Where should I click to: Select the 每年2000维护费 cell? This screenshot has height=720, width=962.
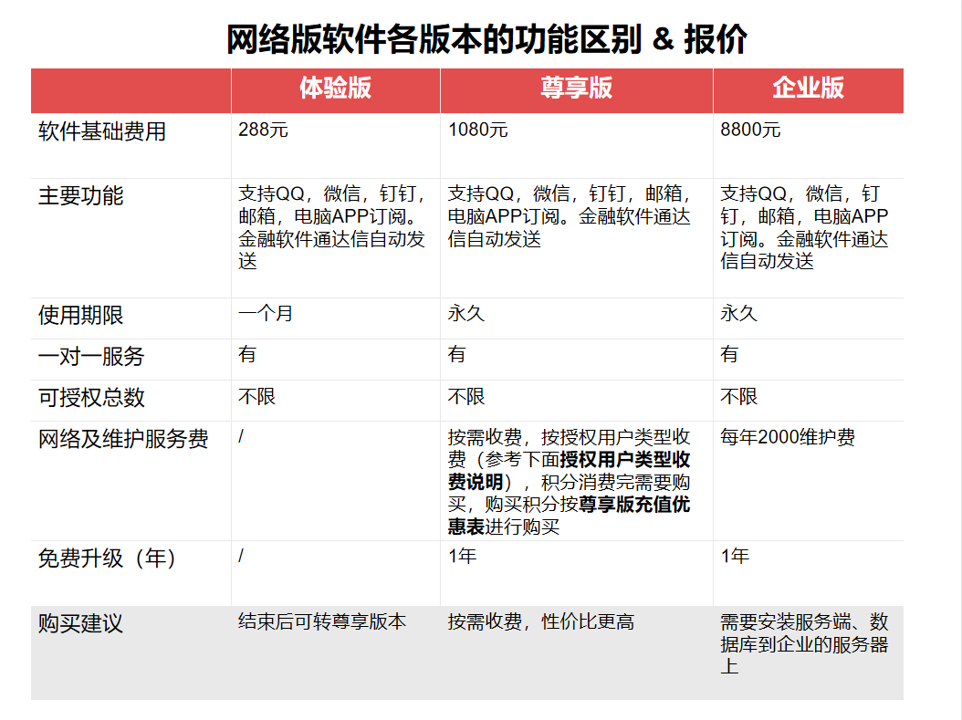coord(788,438)
